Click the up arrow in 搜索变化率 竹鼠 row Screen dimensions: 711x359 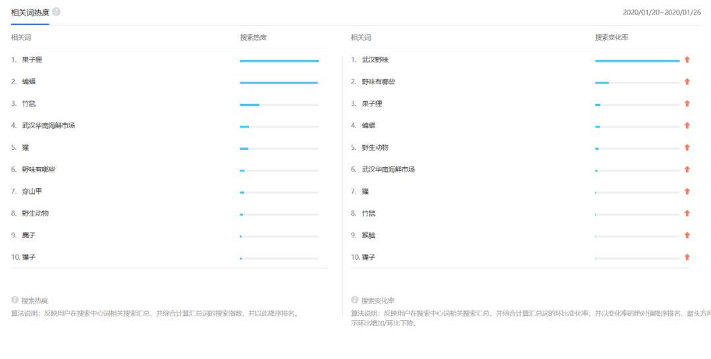687,213
